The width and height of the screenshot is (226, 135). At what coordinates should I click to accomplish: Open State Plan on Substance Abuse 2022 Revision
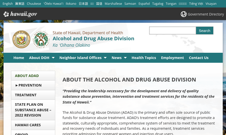click(x=33, y=110)
